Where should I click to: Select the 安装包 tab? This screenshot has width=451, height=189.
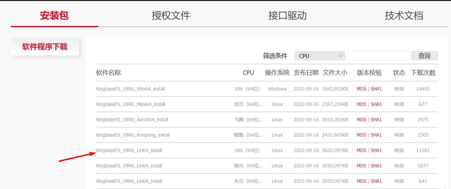point(54,16)
